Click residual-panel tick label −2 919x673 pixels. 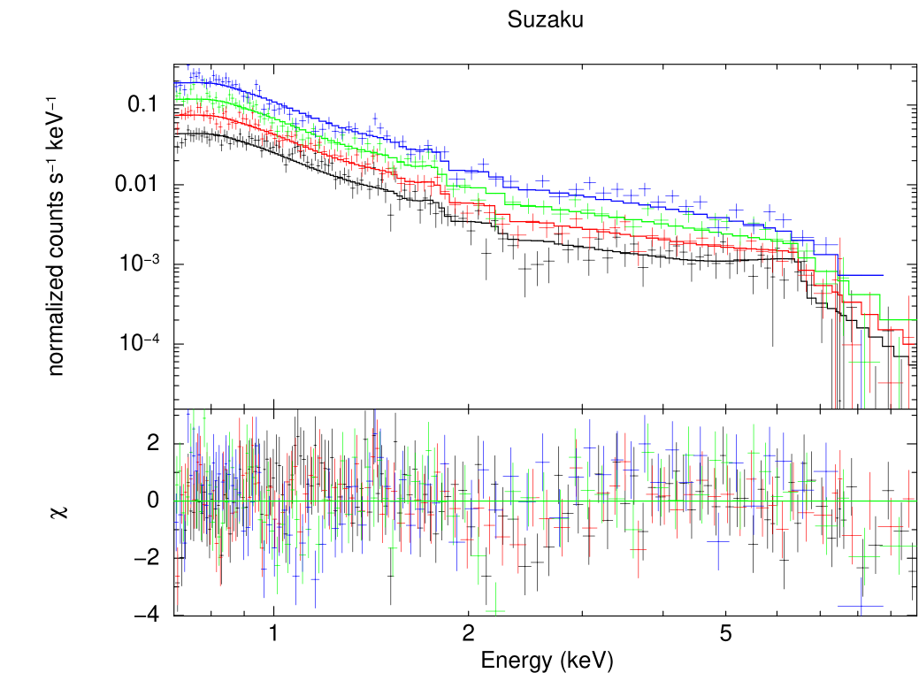(146, 557)
